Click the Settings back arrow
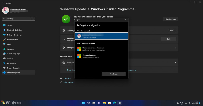Screen dimensions: 203x106 (3, 3)
